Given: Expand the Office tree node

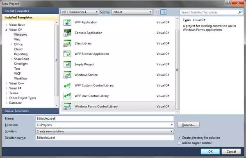Looking at the screenshot, I should 11,45.
